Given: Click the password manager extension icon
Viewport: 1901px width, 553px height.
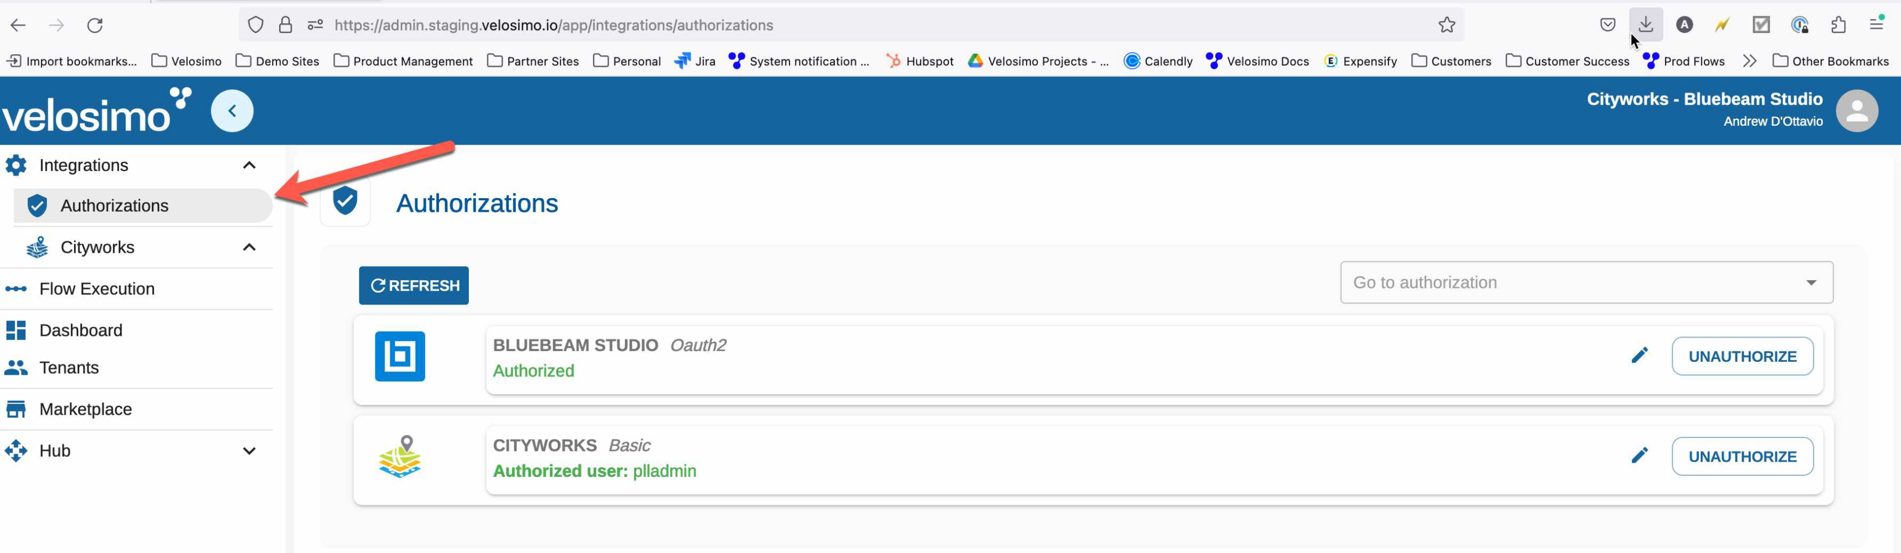Looking at the screenshot, I should pyautogui.click(x=1799, y=25).
